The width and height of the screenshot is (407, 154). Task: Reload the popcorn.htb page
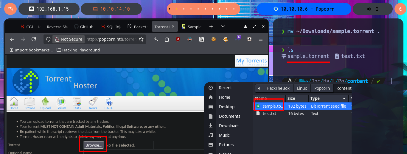point(34,39)
